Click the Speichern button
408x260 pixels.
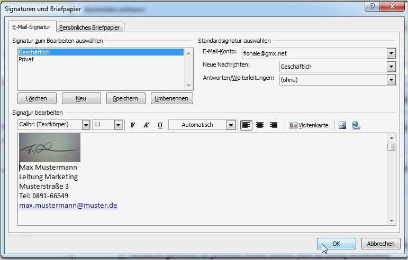[x=125, y=98]
